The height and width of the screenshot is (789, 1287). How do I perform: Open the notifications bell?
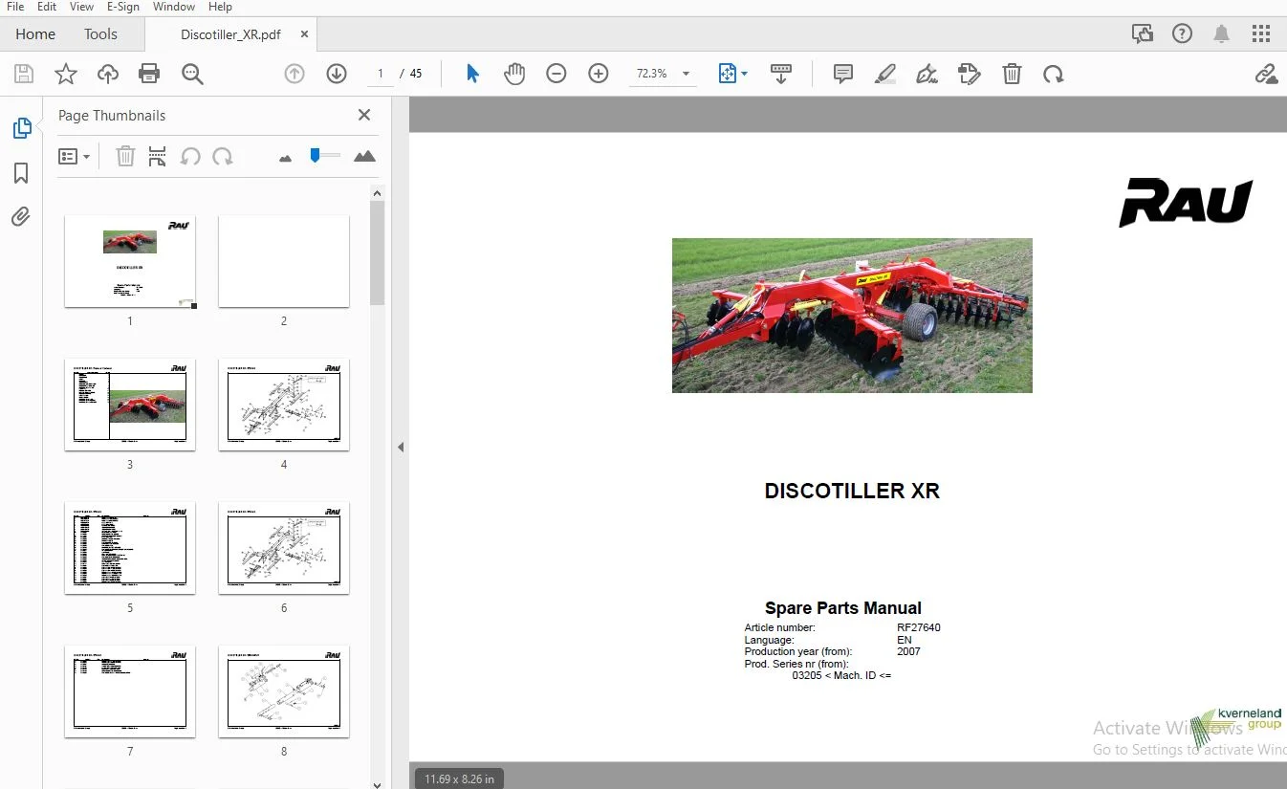[x=1221, y=34]
